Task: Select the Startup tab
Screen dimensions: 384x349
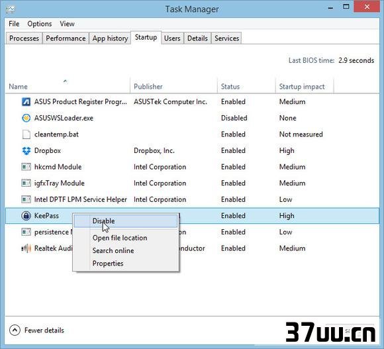Action: [146, 38]
